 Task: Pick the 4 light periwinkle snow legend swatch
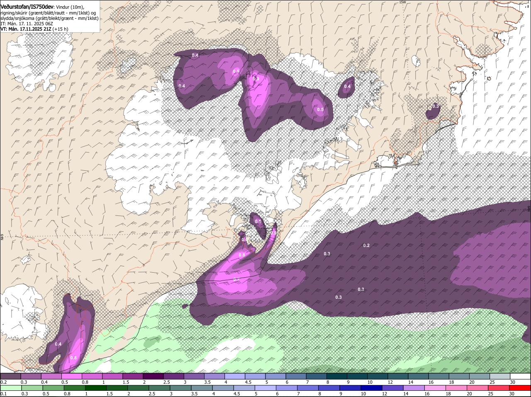(x=235, y=376)
